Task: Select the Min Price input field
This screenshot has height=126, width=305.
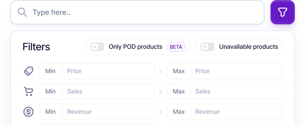Action: pyautogui.click(x=108, y=71)
